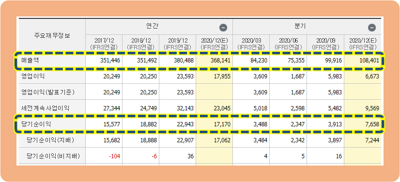This screenshot has height=182, width=400.
Task: Click the 2020/03 quarterly column header
Action: [x=251, y=44]
